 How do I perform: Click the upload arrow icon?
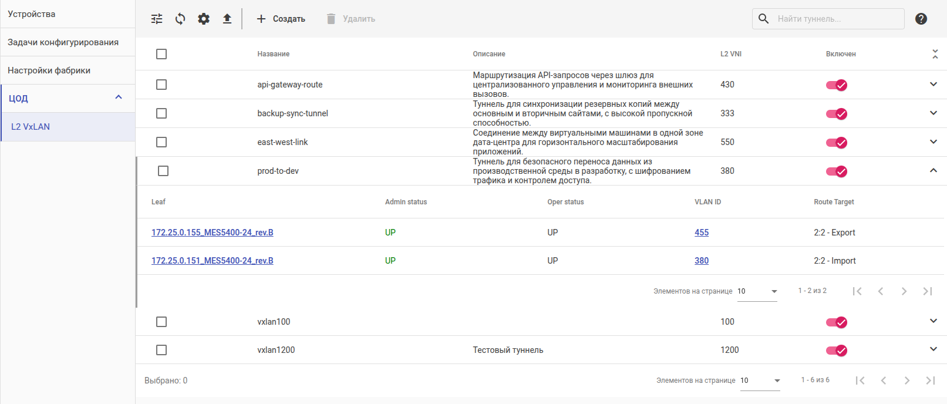point(227,19)
